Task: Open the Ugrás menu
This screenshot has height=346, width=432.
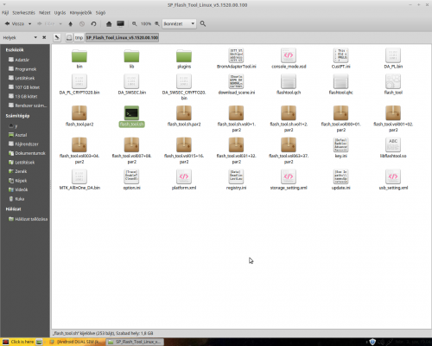Action: (60, 13)
